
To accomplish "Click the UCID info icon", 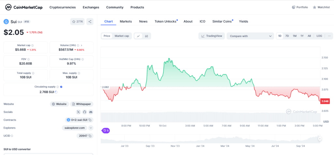I will 12,136.
